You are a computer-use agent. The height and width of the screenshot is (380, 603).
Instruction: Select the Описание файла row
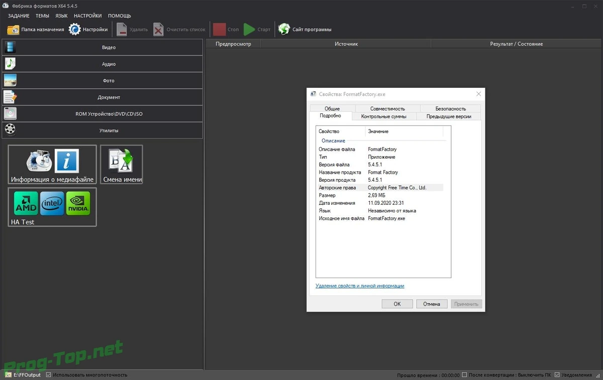coord(380,149)
